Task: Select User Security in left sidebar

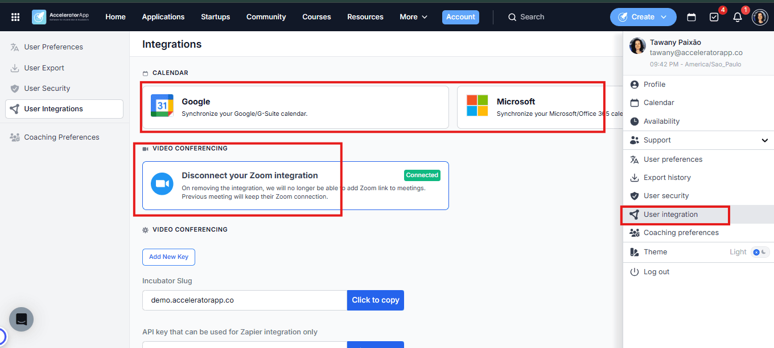Action: (x=64, y=89)
